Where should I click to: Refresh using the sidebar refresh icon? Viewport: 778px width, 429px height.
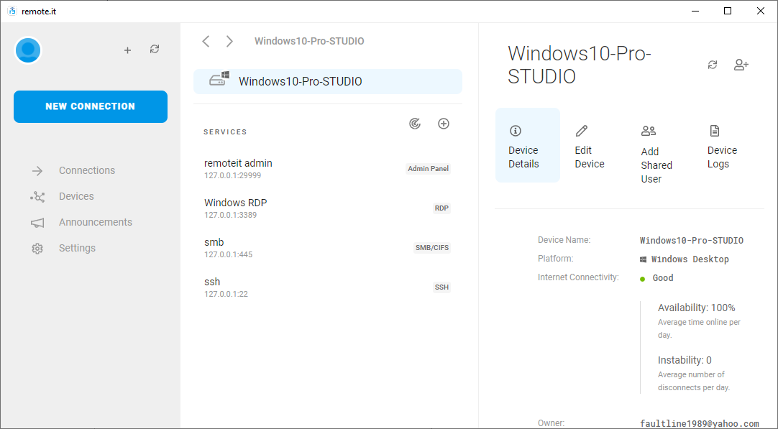(155, 49)
